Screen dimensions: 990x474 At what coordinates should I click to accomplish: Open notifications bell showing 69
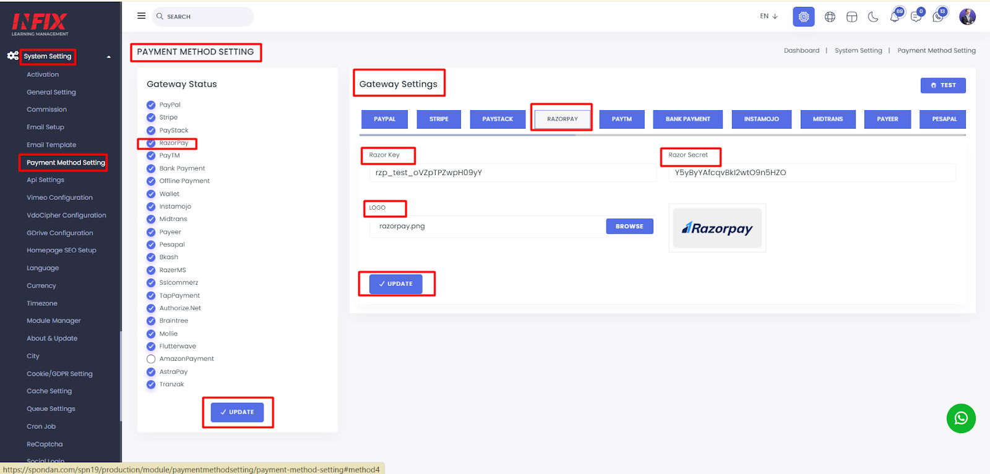(895, 16)
